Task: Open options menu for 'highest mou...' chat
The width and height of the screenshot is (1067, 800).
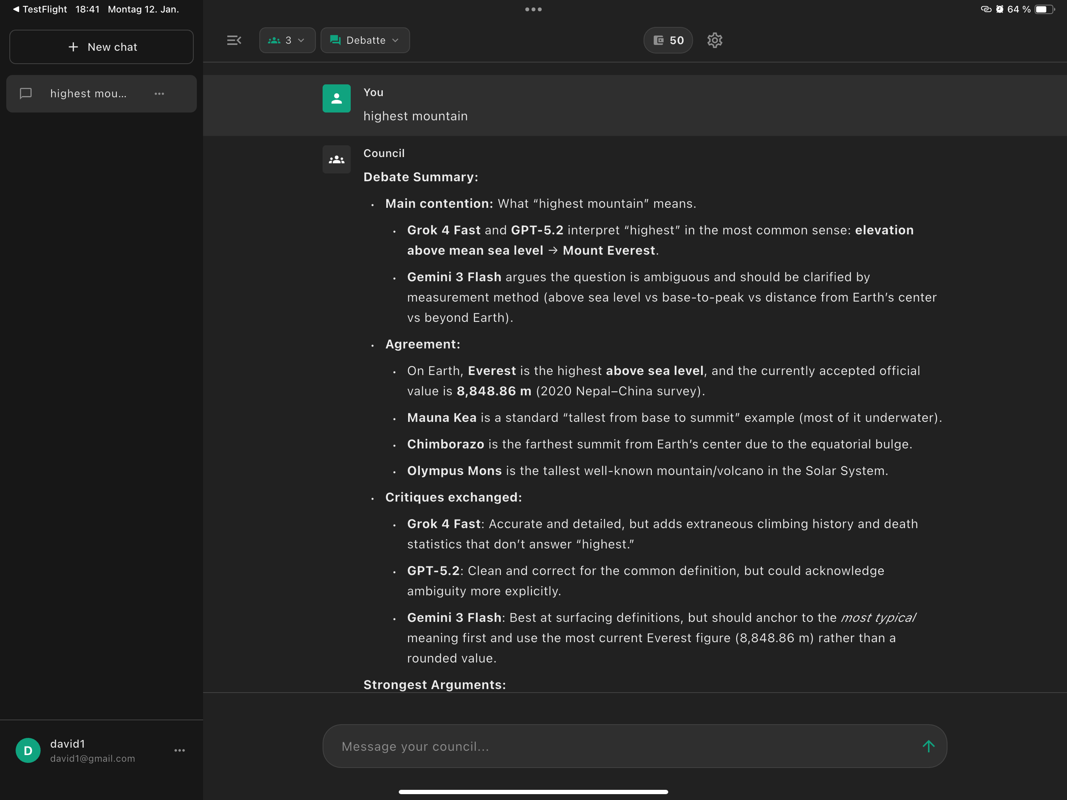Action: point(159,94)
